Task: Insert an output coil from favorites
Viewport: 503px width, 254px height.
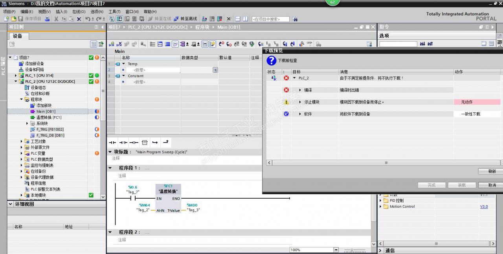Action: pyautogui.click(x=134, y=142)
